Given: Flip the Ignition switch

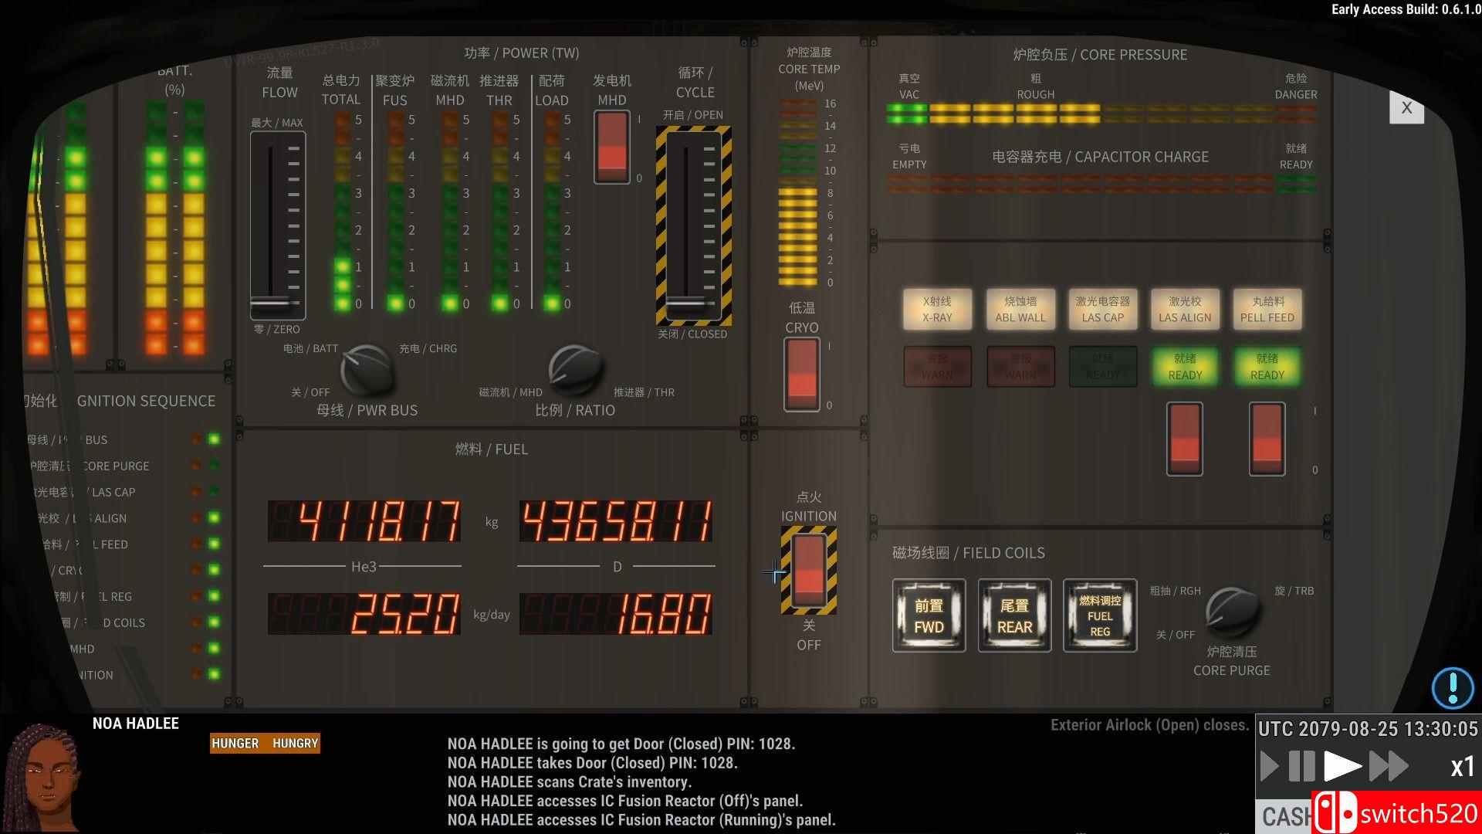Looking at the screenshot, I should coord(808,570).
